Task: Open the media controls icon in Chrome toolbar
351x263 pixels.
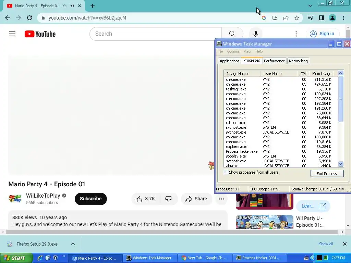Action: pos(310,18)
